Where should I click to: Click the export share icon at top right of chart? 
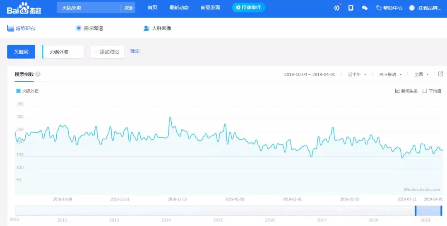click(x=440, y=74)
